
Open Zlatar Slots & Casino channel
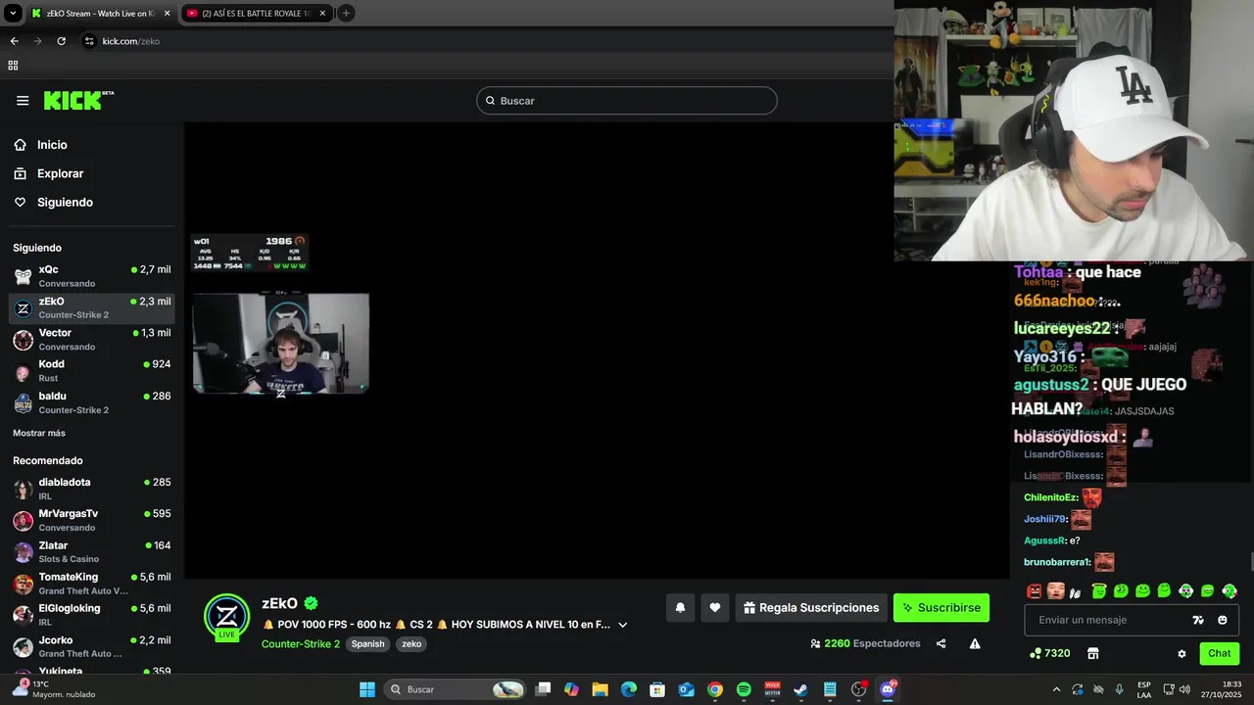tap(92, 552)
